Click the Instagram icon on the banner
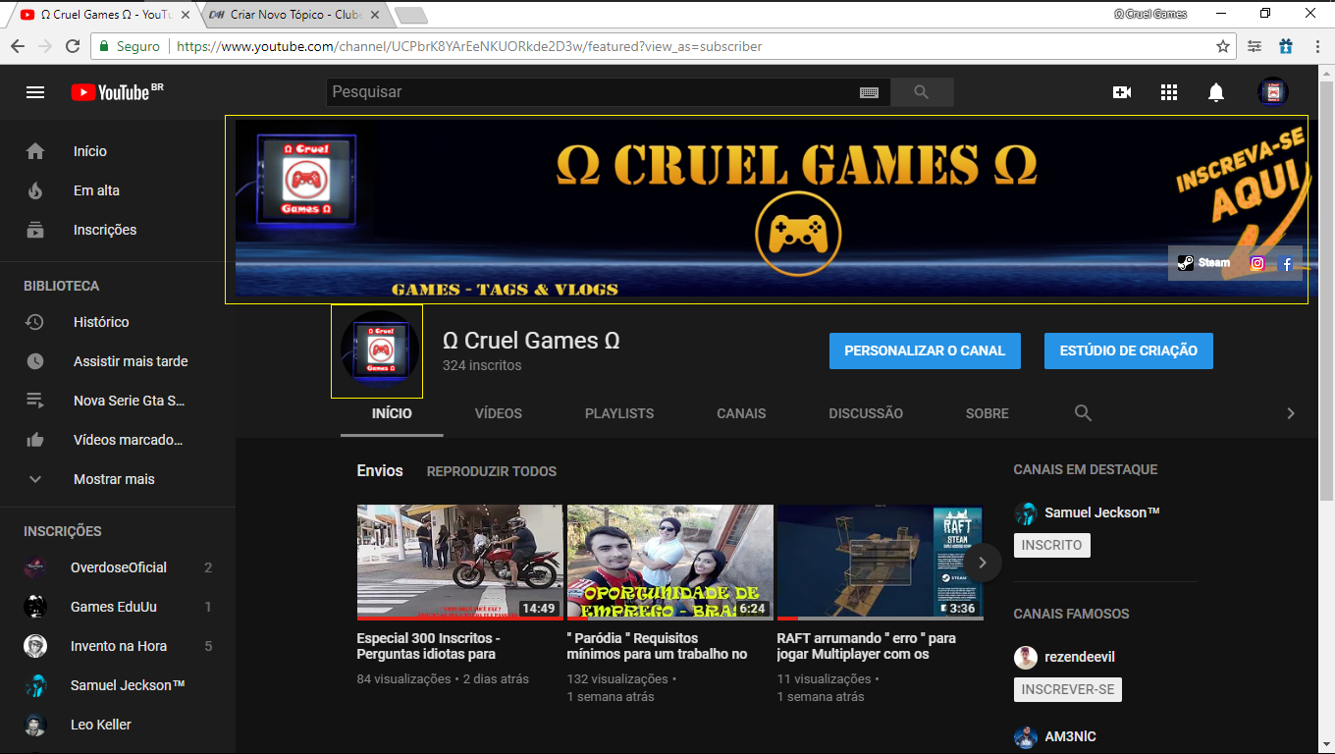The height and width of the screenshot is (754, 1335). tap(1257, 263)
